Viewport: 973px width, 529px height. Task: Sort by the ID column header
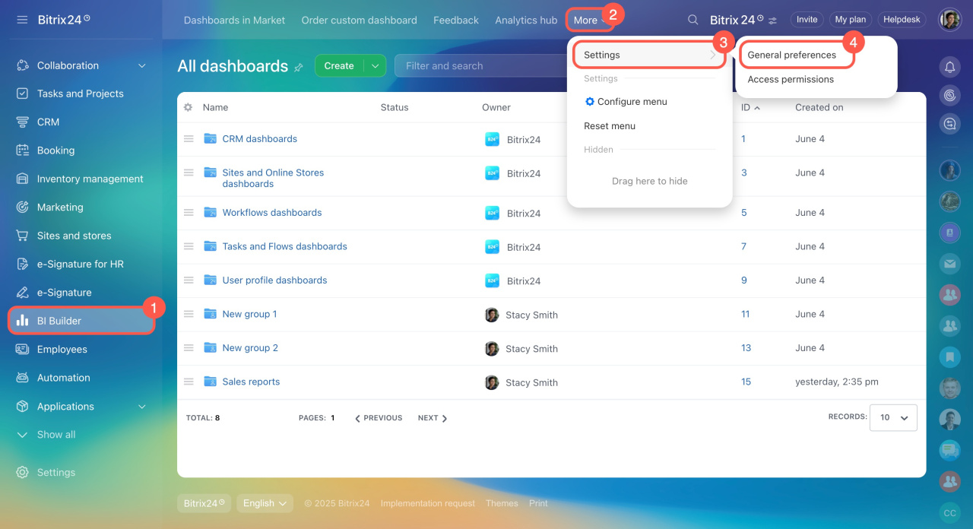point(750,107)
